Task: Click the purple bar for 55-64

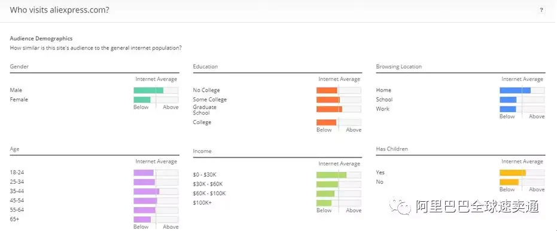Action: click(145, 210)
